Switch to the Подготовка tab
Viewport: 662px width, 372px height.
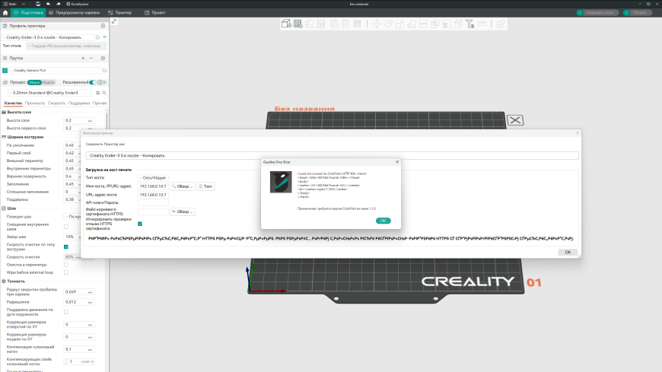point(28,13)
